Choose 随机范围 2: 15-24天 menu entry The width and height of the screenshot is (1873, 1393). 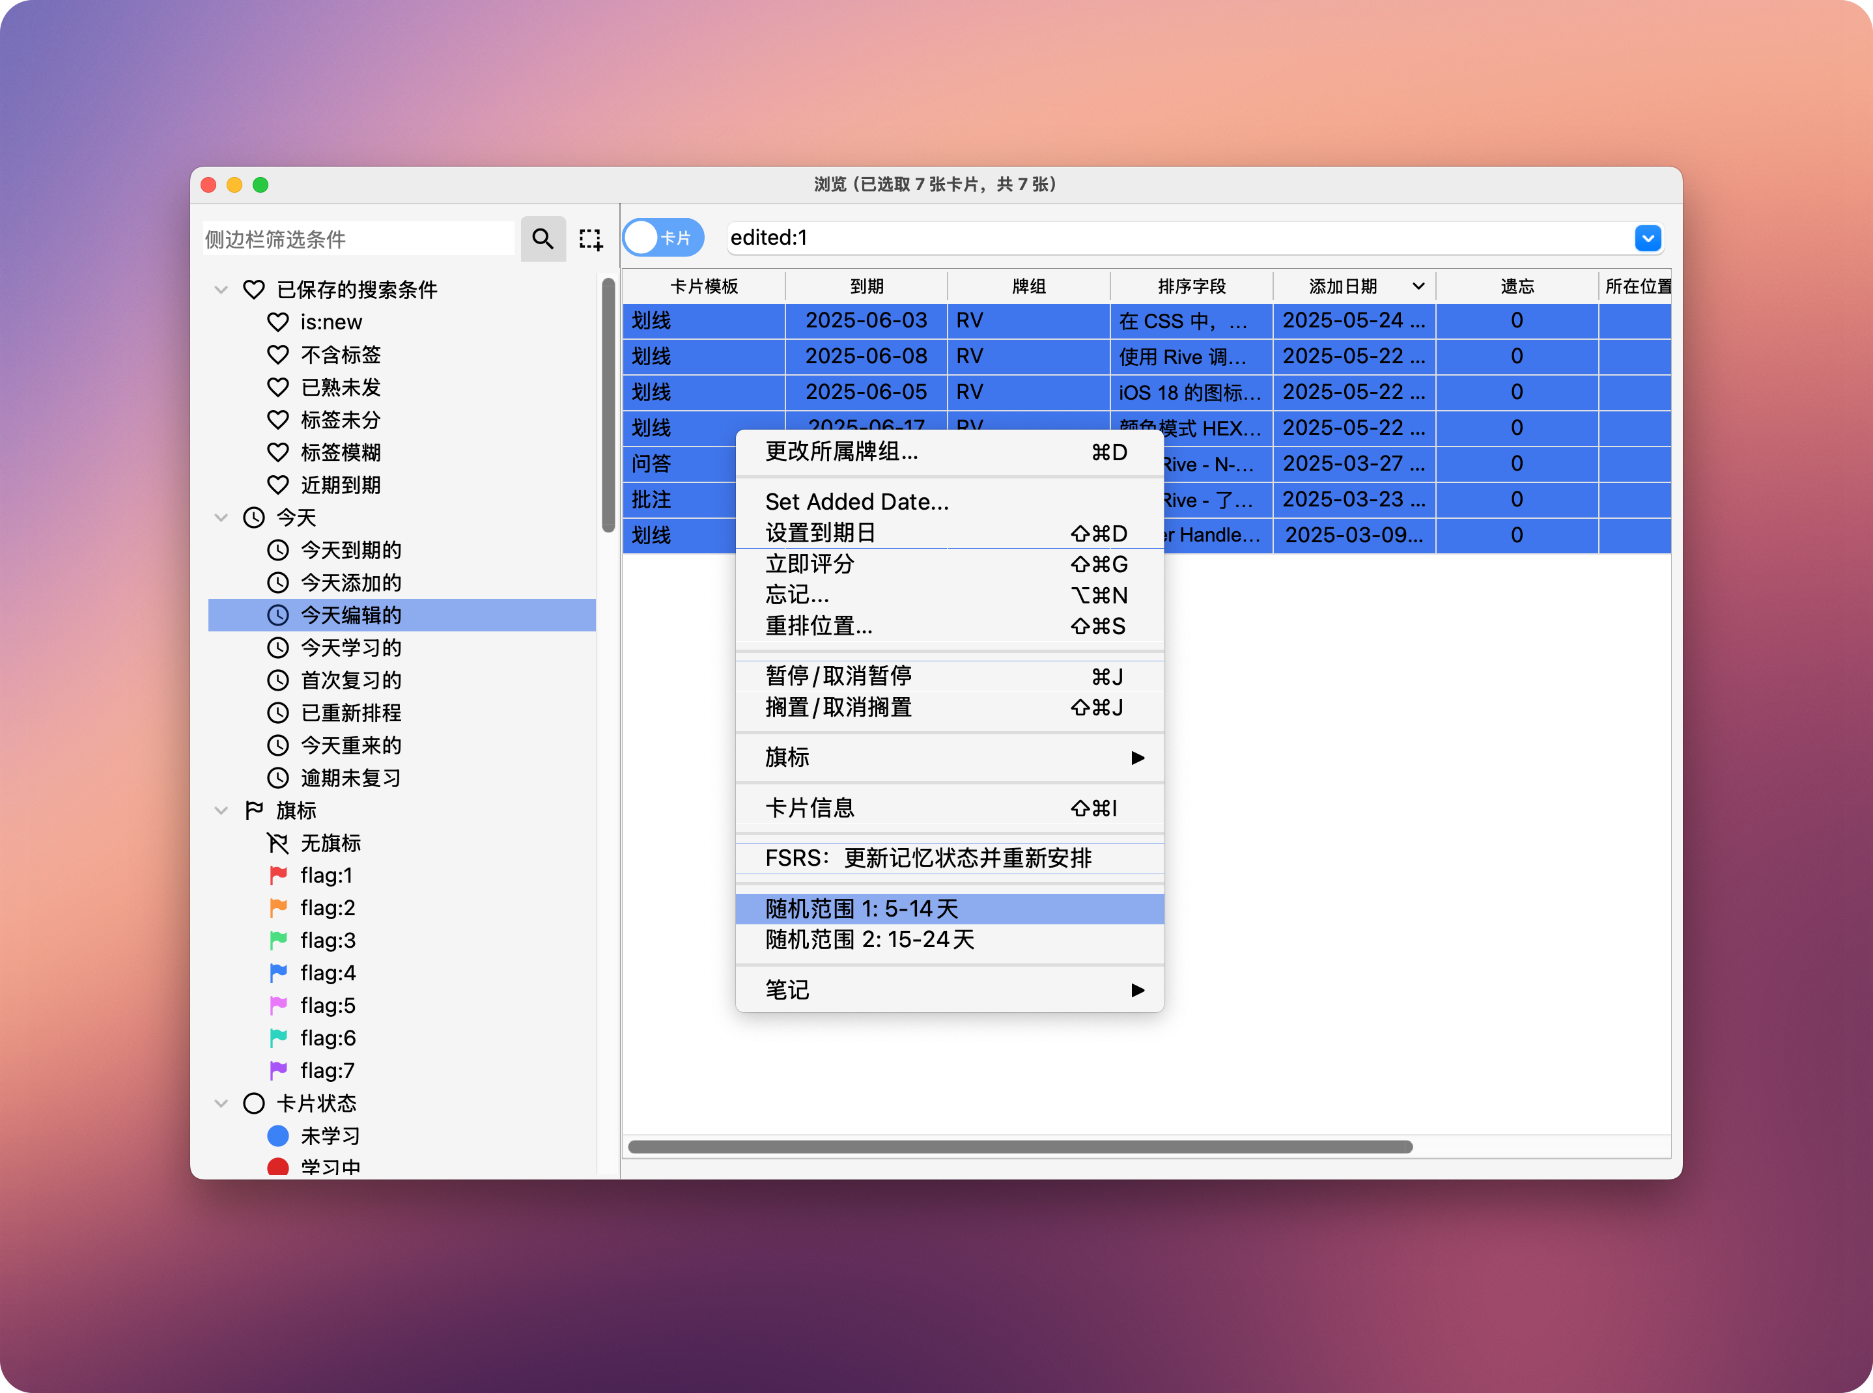tap(870, 940)
